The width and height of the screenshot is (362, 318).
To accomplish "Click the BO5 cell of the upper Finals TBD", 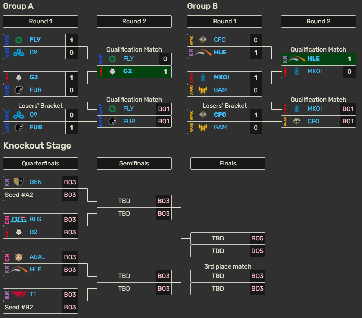I will coord(257,239).
